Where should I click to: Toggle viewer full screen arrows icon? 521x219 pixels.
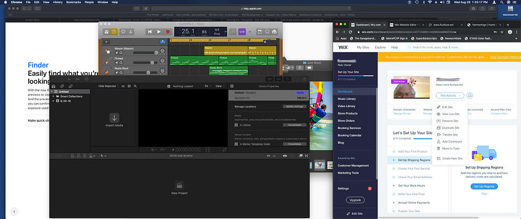point(224,150)
